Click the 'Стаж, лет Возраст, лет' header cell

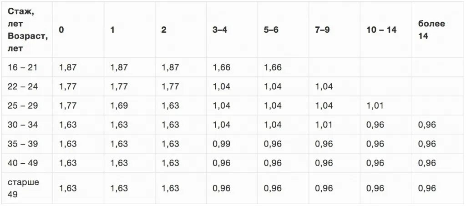(28, 30)
